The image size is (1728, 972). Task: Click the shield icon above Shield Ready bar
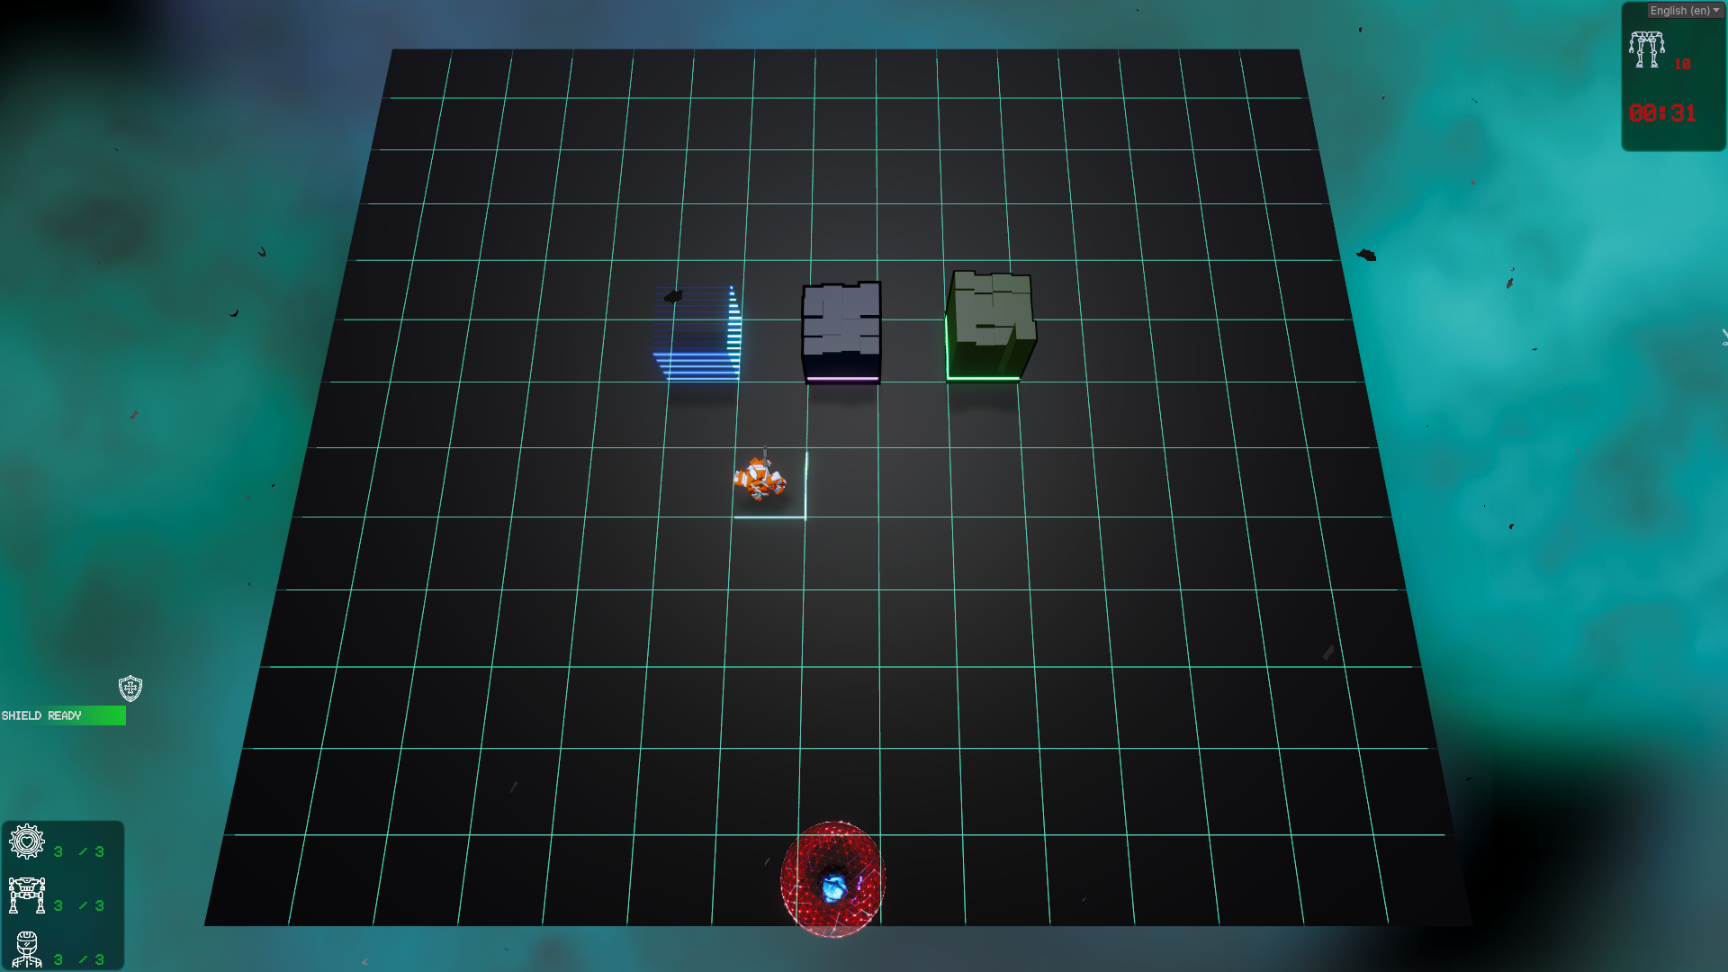[x=130, y=688]
